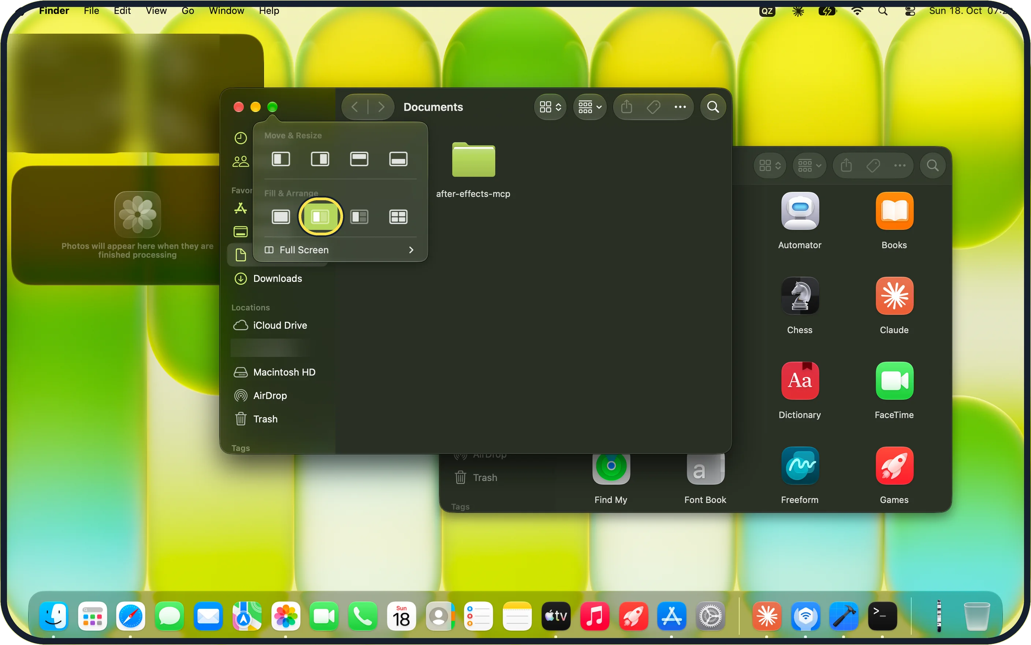Image resolution: width=1031 pixels, height=645 pixels.
Task: Select highlighted left & right arrange icon
Action: pos(320,217)
